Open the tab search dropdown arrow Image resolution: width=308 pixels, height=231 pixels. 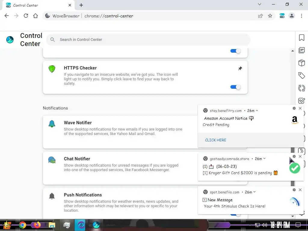click(260, 4)
